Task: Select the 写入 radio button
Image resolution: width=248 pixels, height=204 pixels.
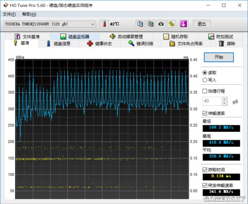Action: 205,80
